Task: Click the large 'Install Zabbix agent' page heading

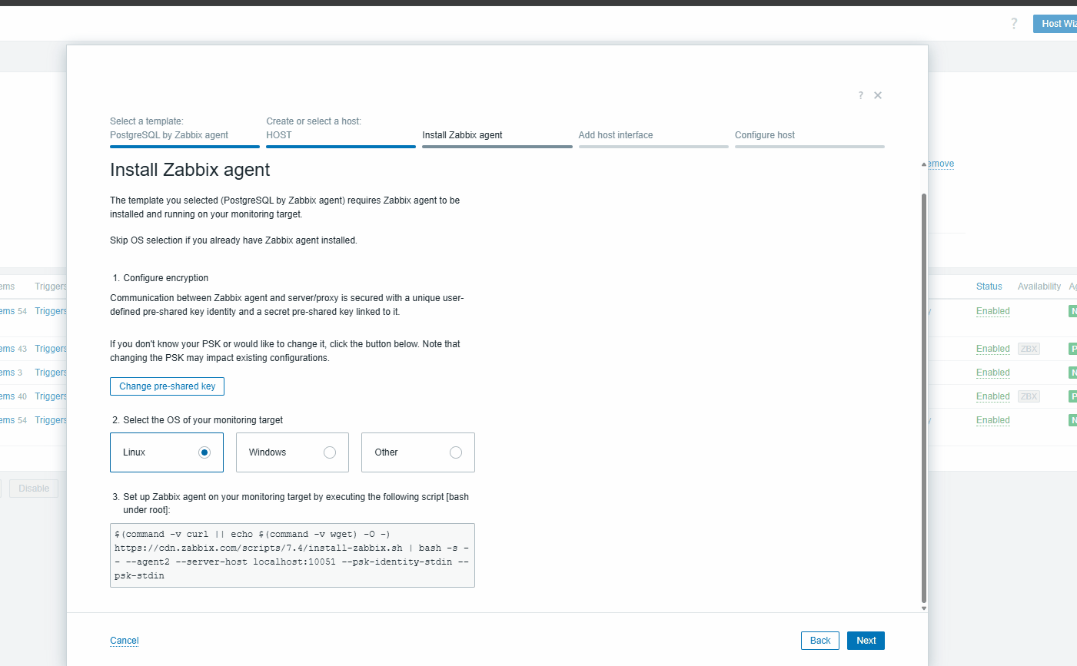Action: [190, 170]
